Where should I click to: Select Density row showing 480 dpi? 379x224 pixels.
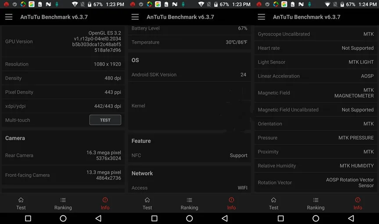click(x=63, y=78)
